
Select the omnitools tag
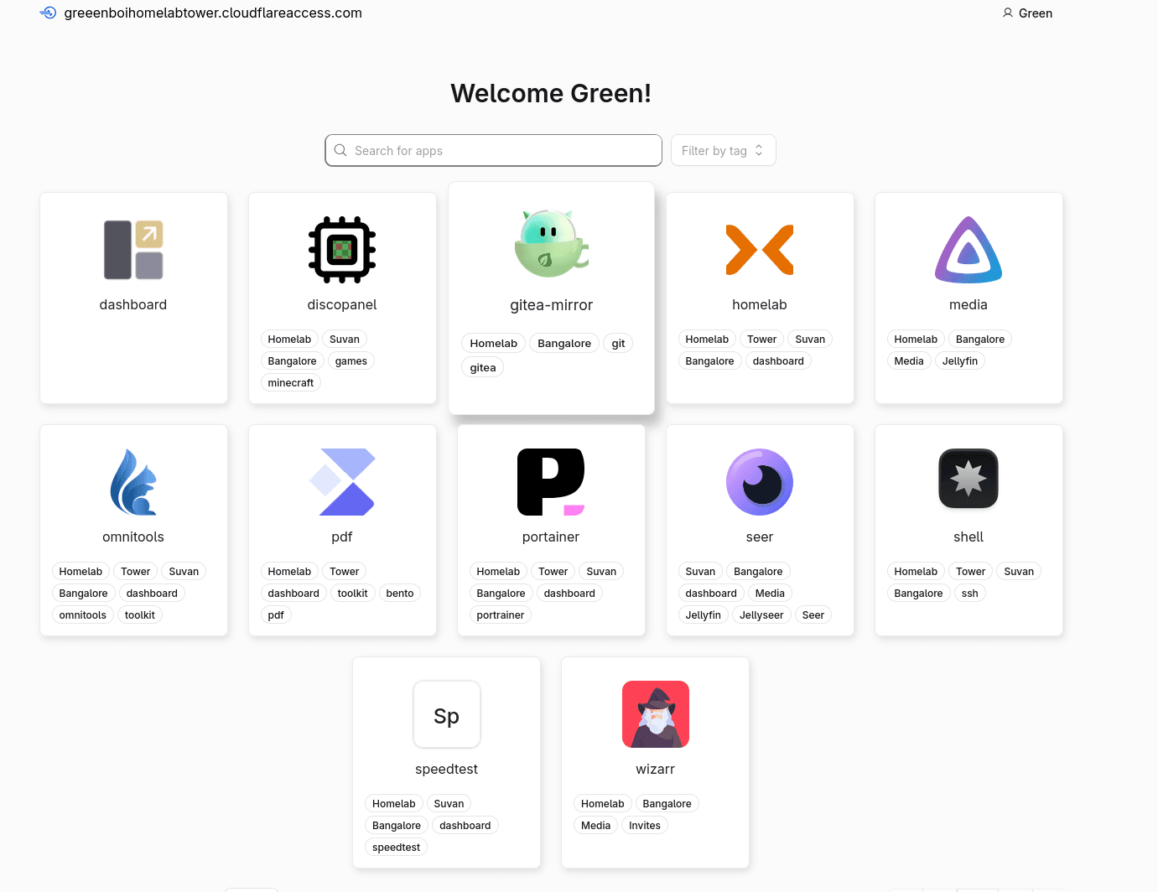click(x=83, y=615)
